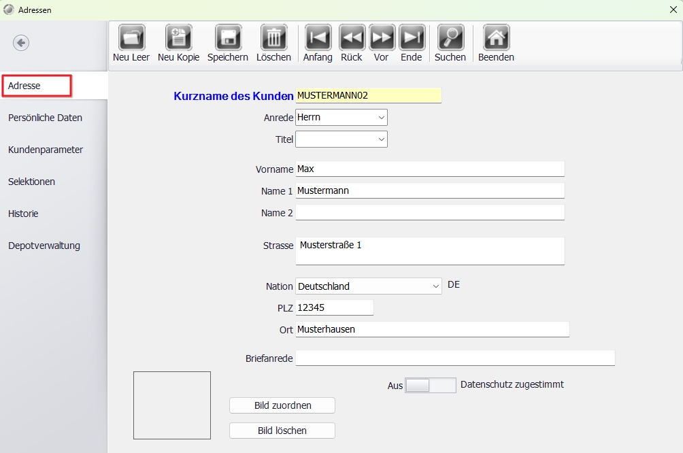Click the round back arrow icon
The image size is (683, 453).
[x=21, y=43]
